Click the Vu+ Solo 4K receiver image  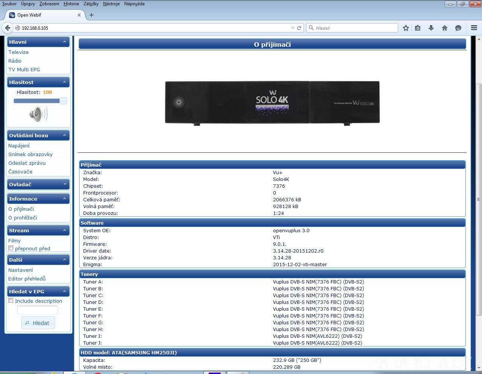coord(272,103)
